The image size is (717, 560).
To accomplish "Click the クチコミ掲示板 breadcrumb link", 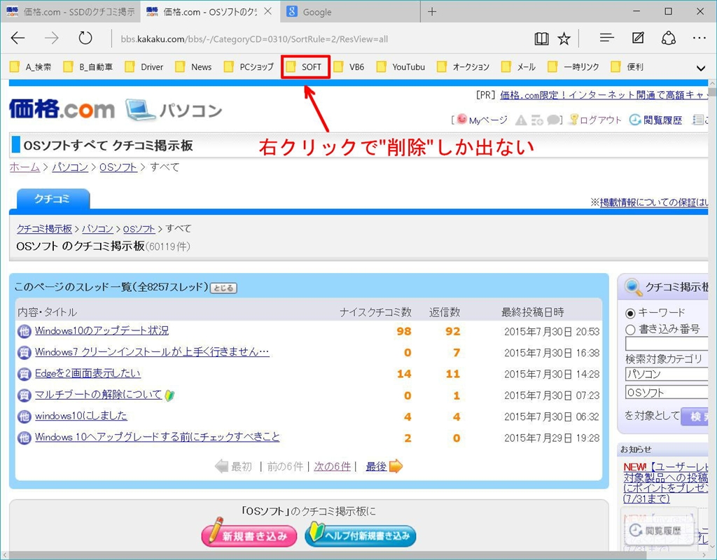I will tap(44, 229).
